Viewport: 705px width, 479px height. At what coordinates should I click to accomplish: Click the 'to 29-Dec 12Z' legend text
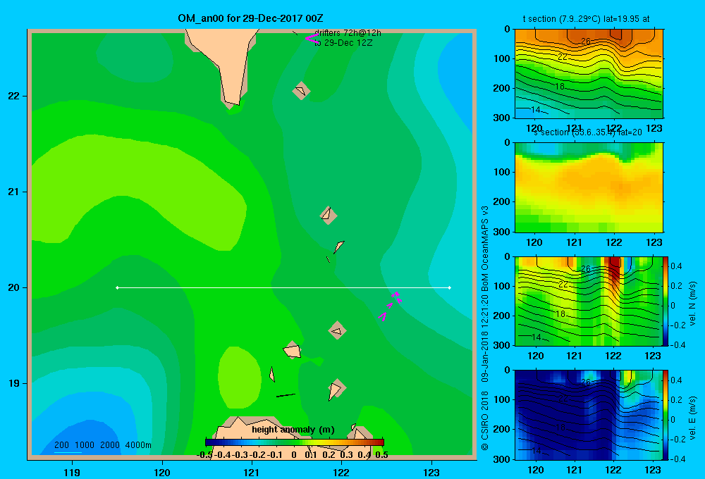(343, 43)
